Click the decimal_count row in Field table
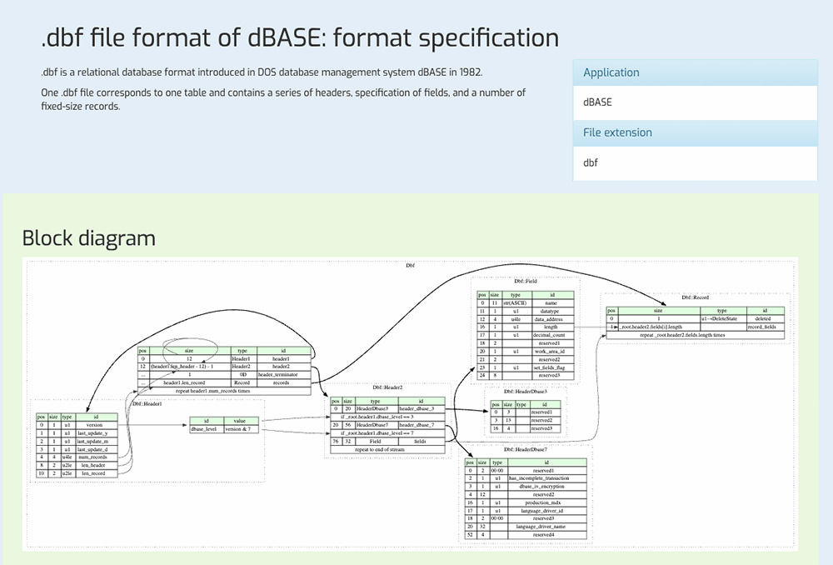This screenshot has height=565, width=833. (546, 335)
